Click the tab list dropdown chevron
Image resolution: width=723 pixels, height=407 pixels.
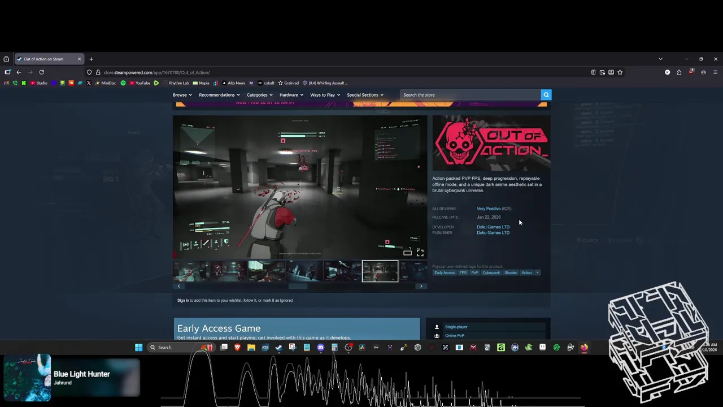(660, 59)
